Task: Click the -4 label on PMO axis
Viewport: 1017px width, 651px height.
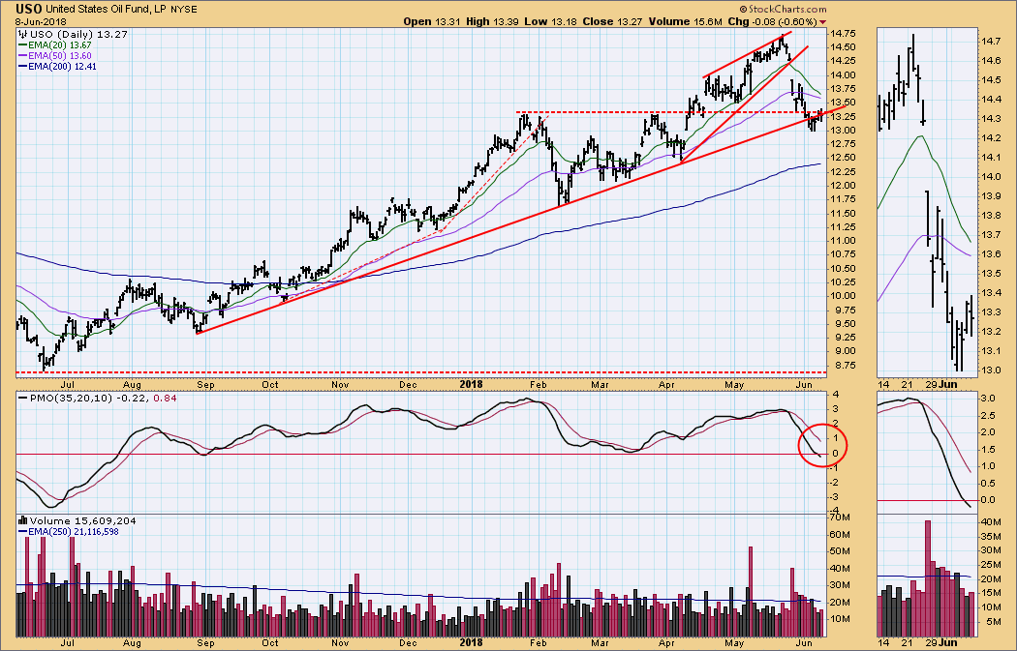Action: [x=835, y=511]
